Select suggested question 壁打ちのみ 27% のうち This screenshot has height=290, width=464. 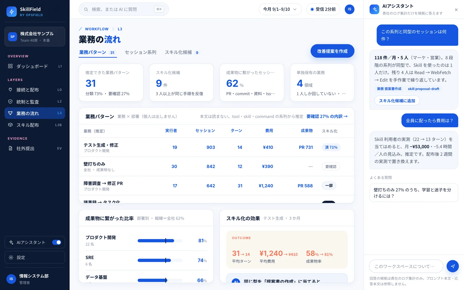[x=413, y=193]
